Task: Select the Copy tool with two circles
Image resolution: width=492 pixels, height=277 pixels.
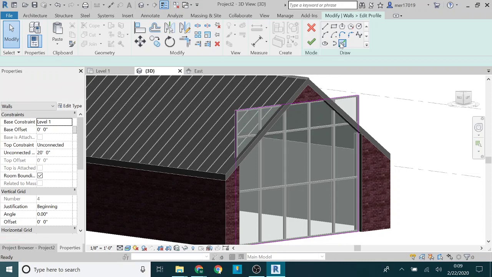Action: click(x=155, y=42)
